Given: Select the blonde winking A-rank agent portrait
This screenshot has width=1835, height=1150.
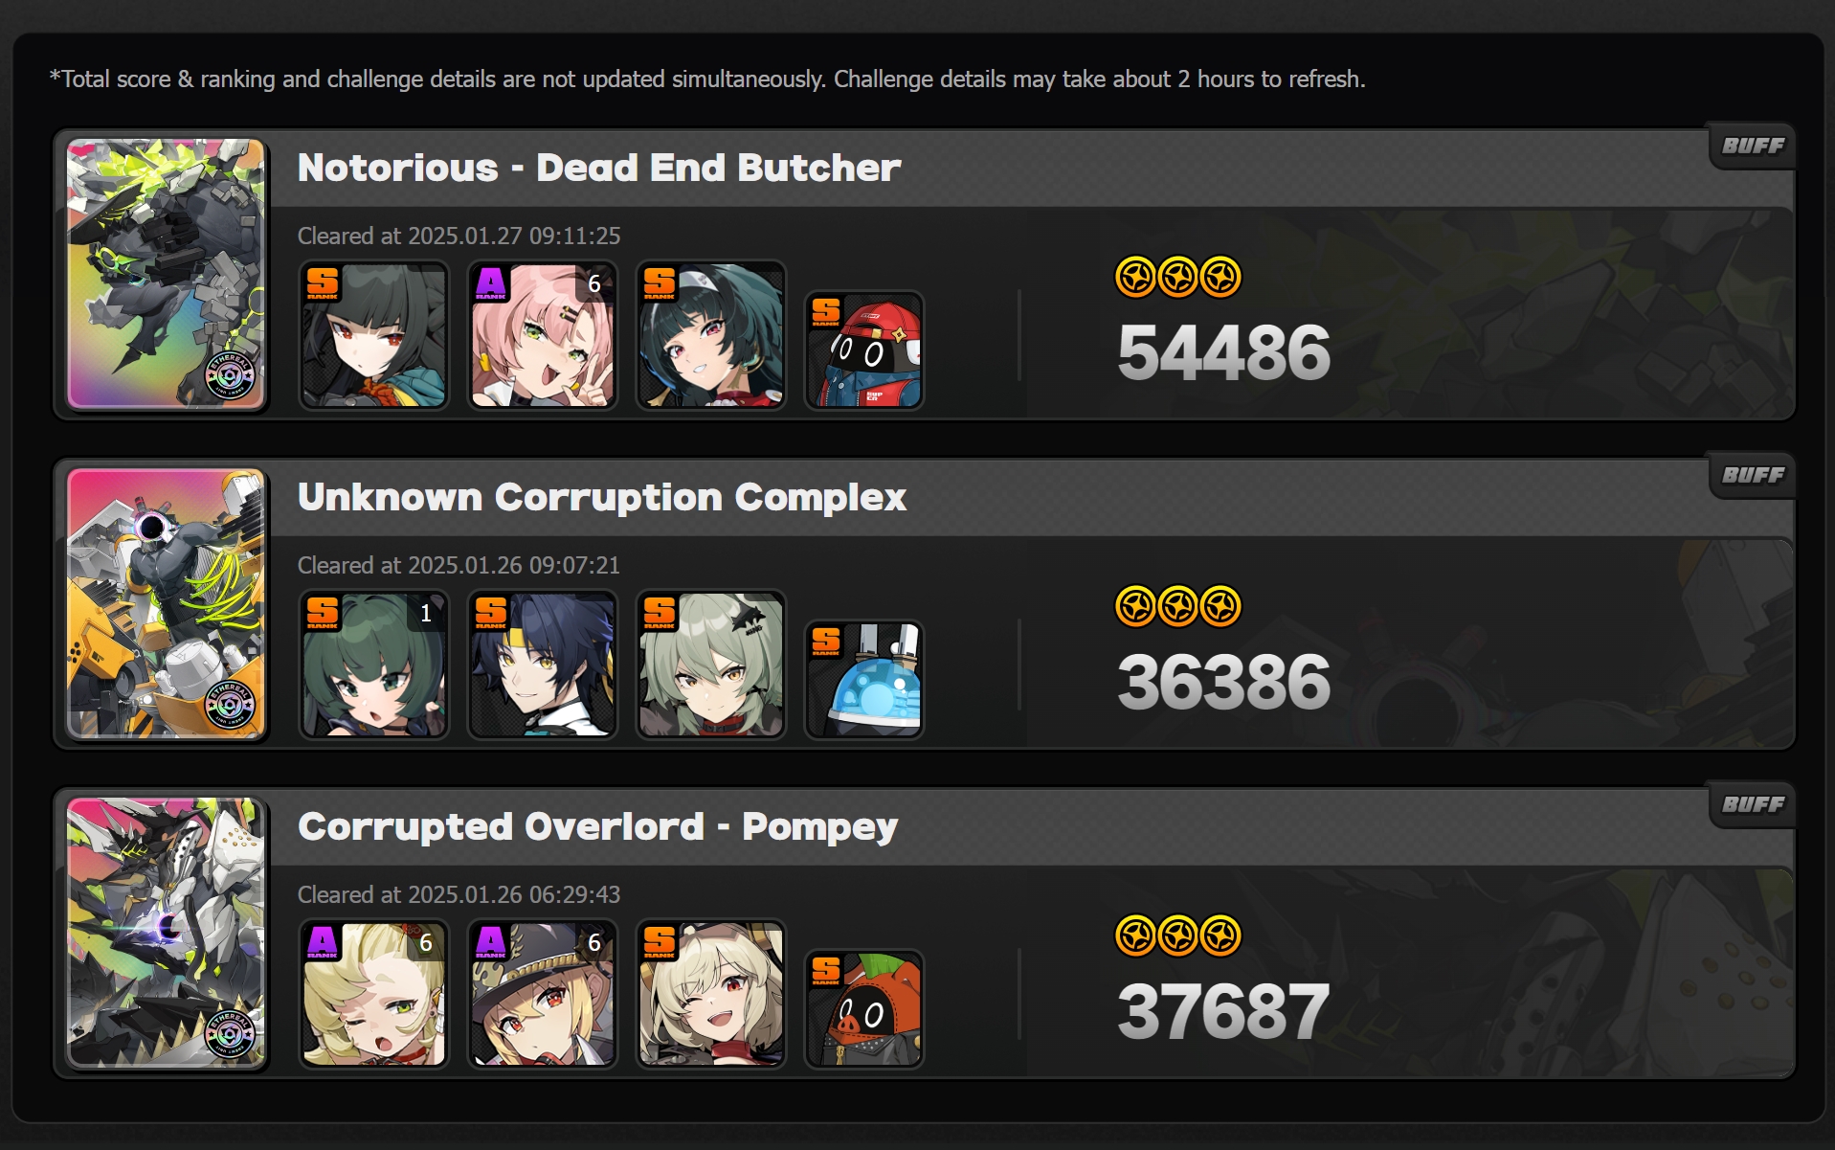Looking at the screenshot, I should (374, 994).
